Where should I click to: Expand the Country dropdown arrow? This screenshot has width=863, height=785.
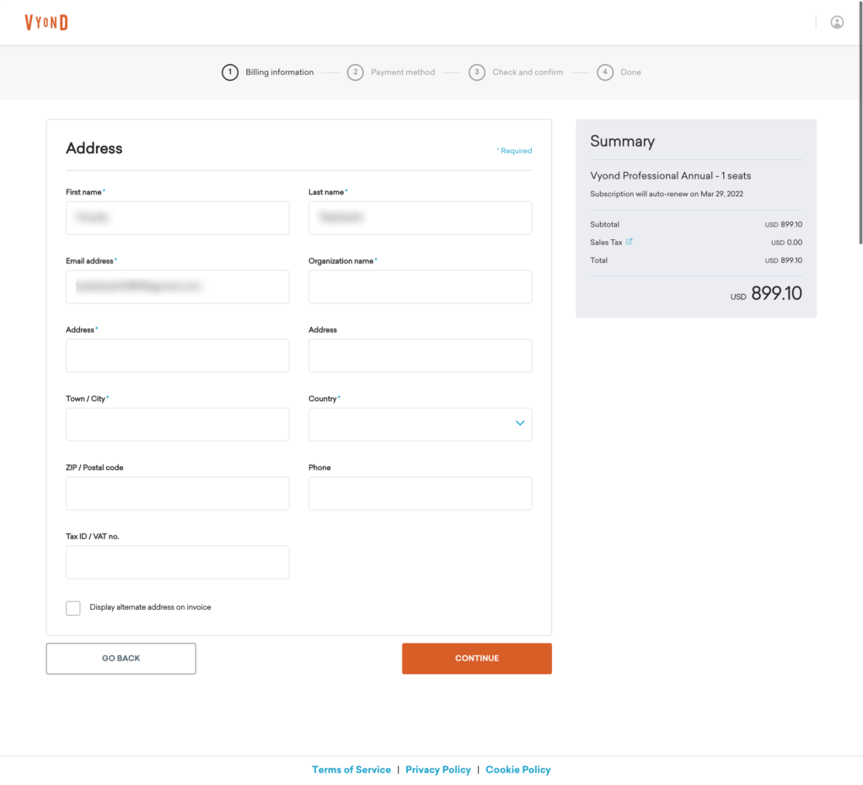point(520,423)
